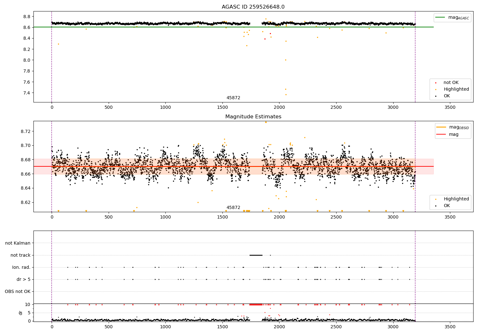Click the 8.2 y-axis tick in top plot

[x=27, y=49]
